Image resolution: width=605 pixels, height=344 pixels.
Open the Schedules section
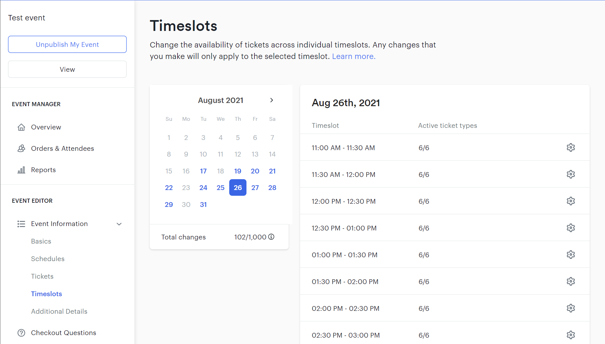(x=48, y=259)
